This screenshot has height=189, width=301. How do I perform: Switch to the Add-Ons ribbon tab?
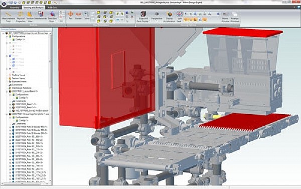click(52, 8)
